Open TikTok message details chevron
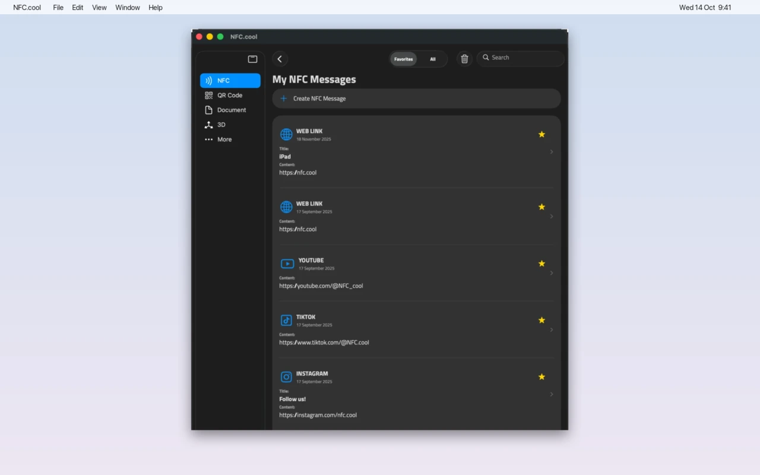760x475 pixels. (552, 330)
